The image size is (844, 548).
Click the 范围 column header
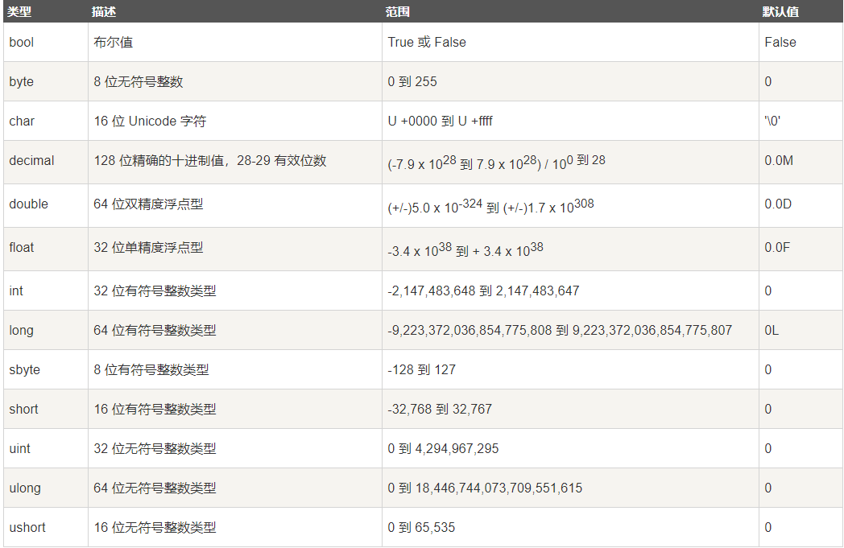coord(397,12)
